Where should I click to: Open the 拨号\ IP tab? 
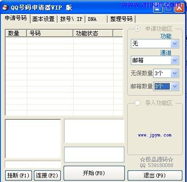click(x=71, y=19)
